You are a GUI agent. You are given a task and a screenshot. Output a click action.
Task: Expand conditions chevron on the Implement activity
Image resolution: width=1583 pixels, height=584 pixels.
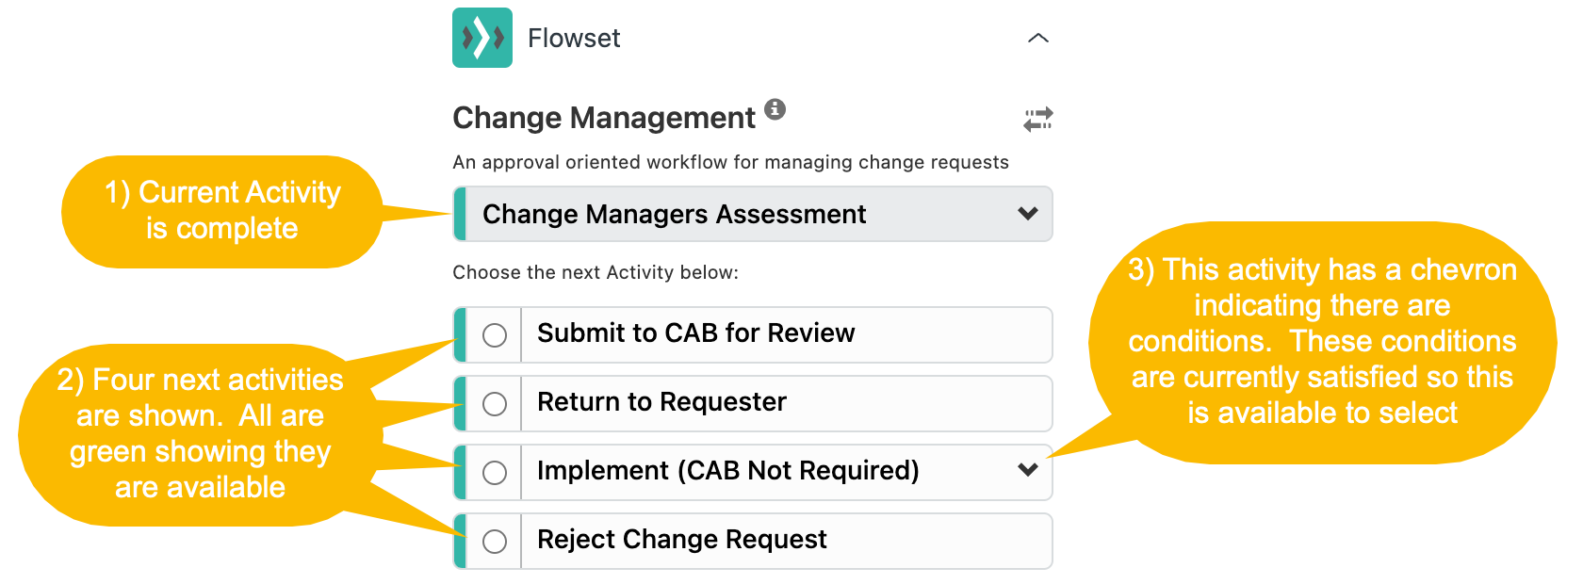(x=1028, y=469)
